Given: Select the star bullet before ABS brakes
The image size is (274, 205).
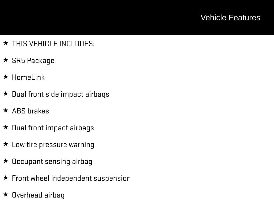Looking at the screenshot, I should coord(6,110).
